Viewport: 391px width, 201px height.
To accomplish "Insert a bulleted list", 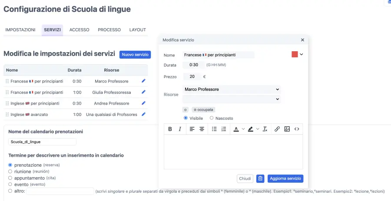I will [x=214, y=129].
